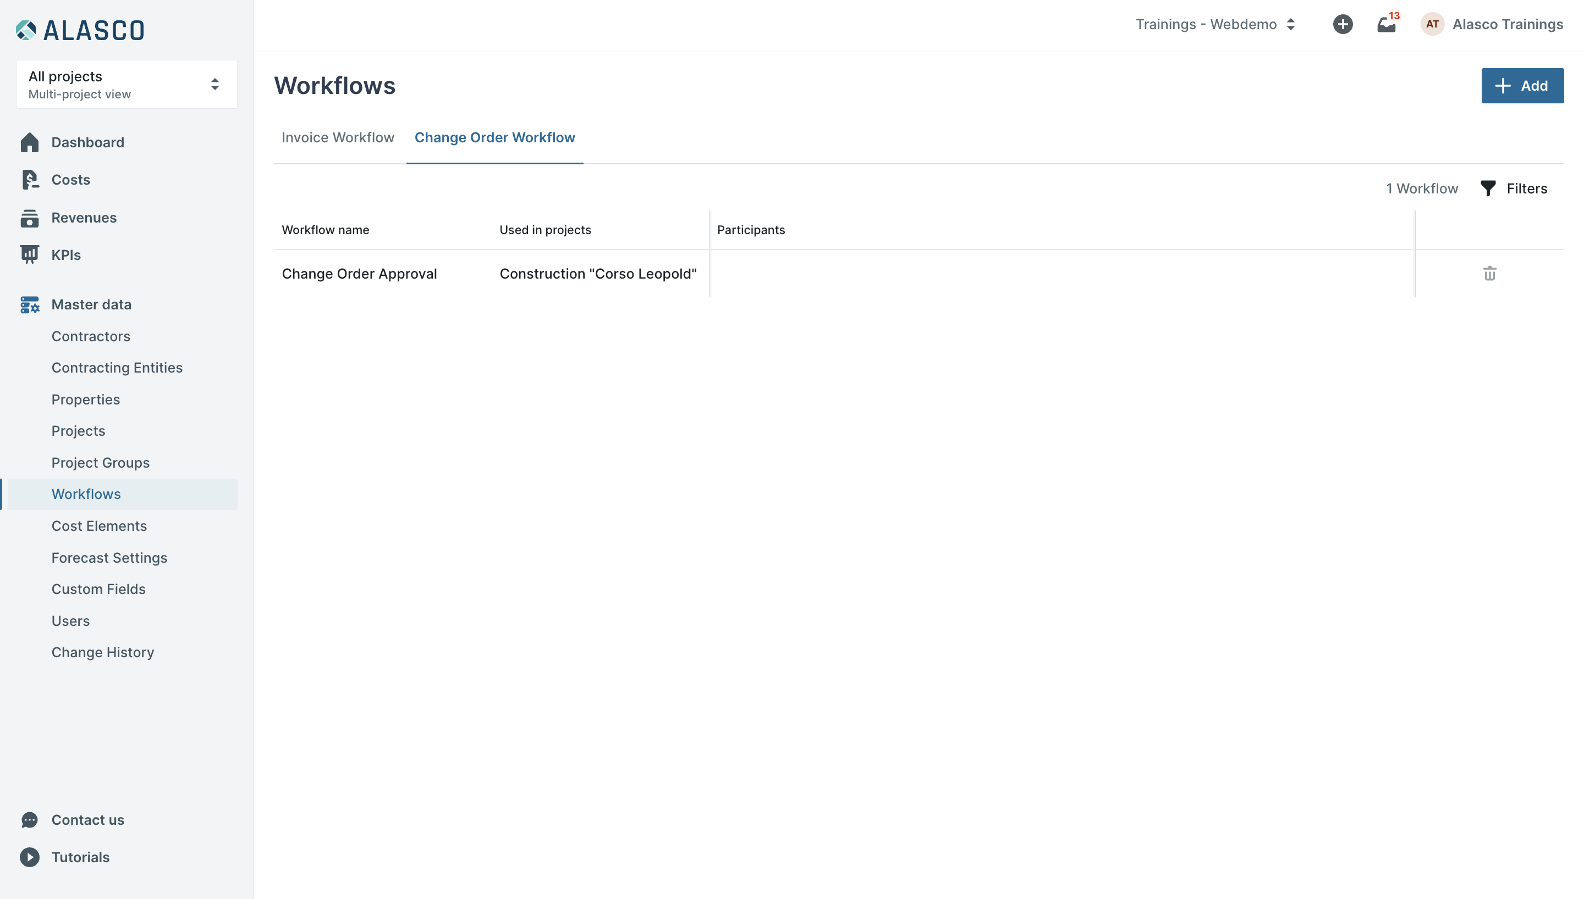Open Project Groups page
This screenshot has width=1584, height=899.
coord(100,463)
